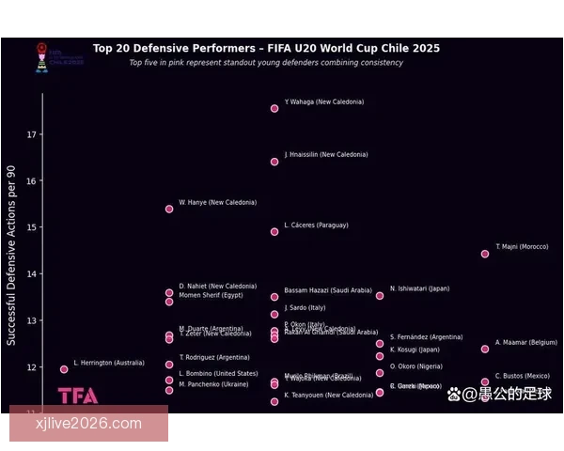The height and width of the screenshot is (451, 564).
Task: Click the Weibo watermark icon beside @愚公的足球
Action: click(457, 394)
